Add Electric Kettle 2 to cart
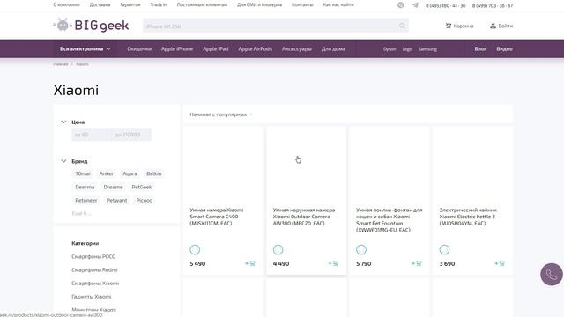Screen dimensions: 564x317 (x=500, y=263)
